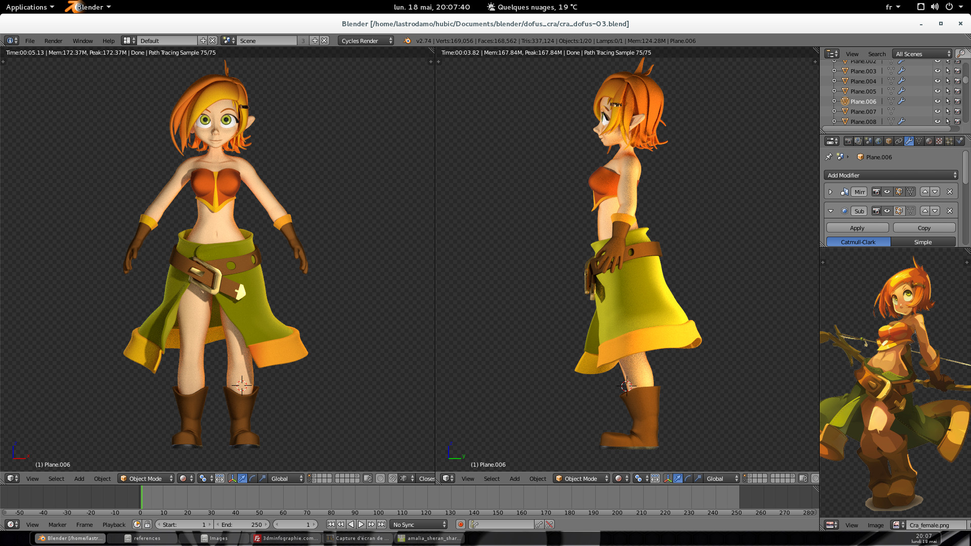Screen dimensions: 971x546
Task: Move the Mirror modifier down in stack
Action: pyautogui.click(x=935, y=192)
